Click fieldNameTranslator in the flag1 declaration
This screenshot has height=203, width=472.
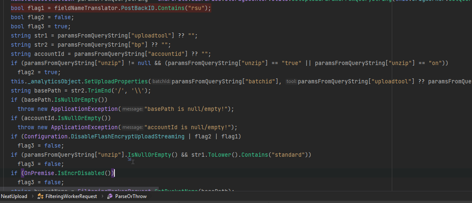[x=86, y=8]
